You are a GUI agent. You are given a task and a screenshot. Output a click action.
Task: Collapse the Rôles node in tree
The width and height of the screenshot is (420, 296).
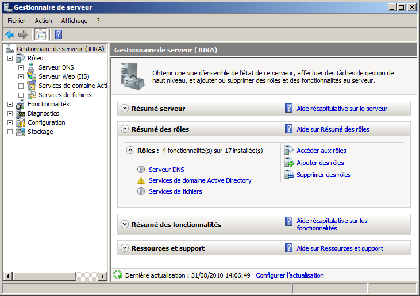tap(10, 58)
